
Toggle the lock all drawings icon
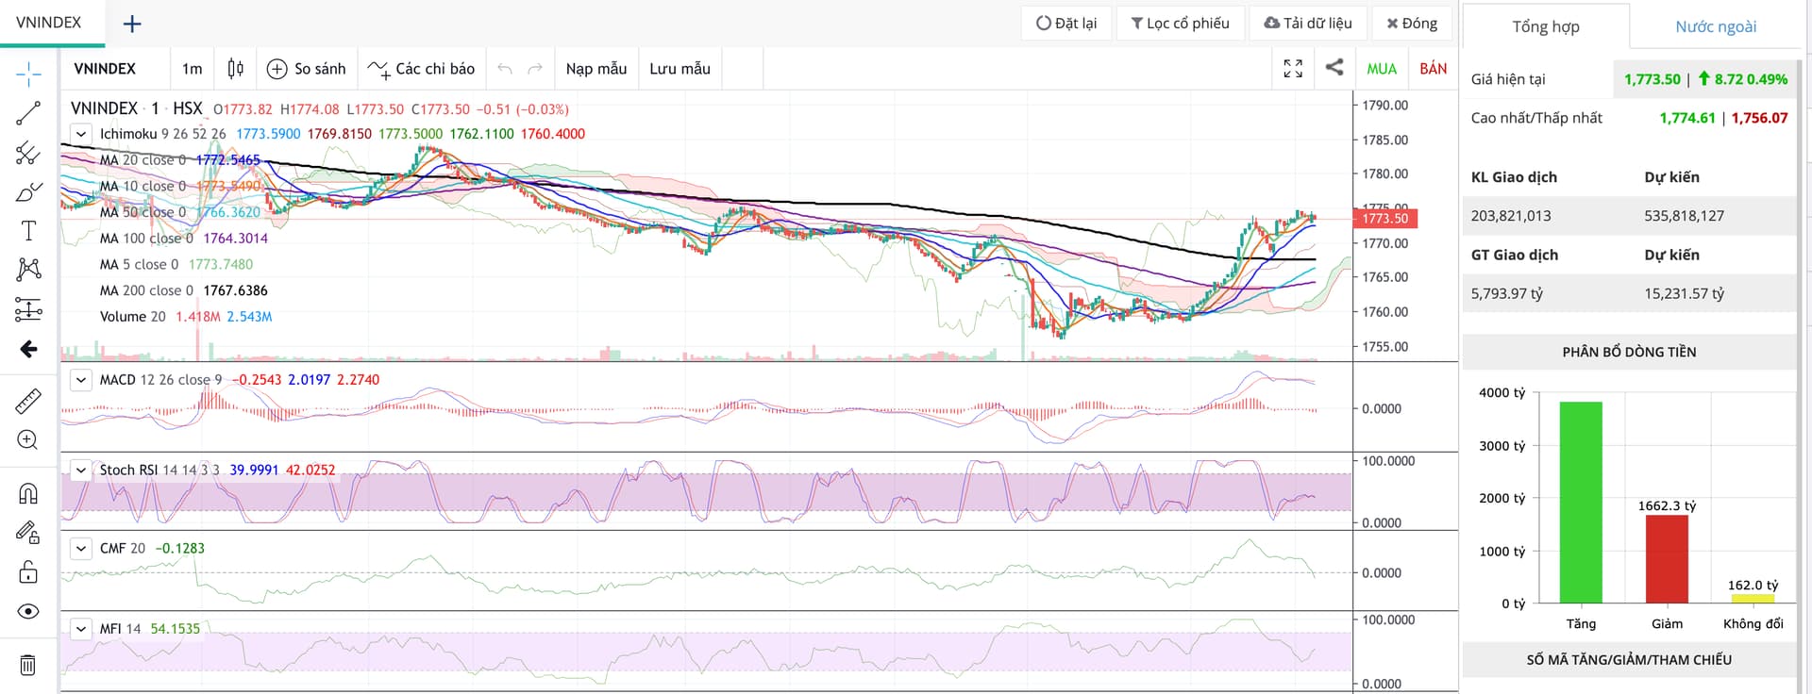coord(28,571)
